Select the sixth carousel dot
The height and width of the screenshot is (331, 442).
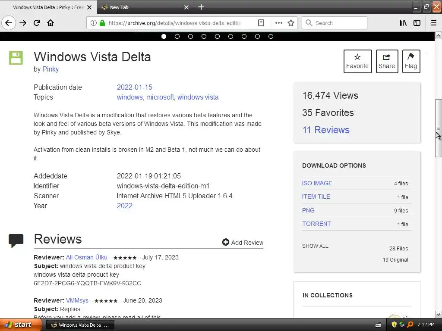[230, 36]
